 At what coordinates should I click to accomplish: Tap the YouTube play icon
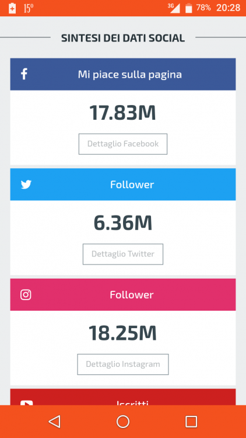coord(26,403)
